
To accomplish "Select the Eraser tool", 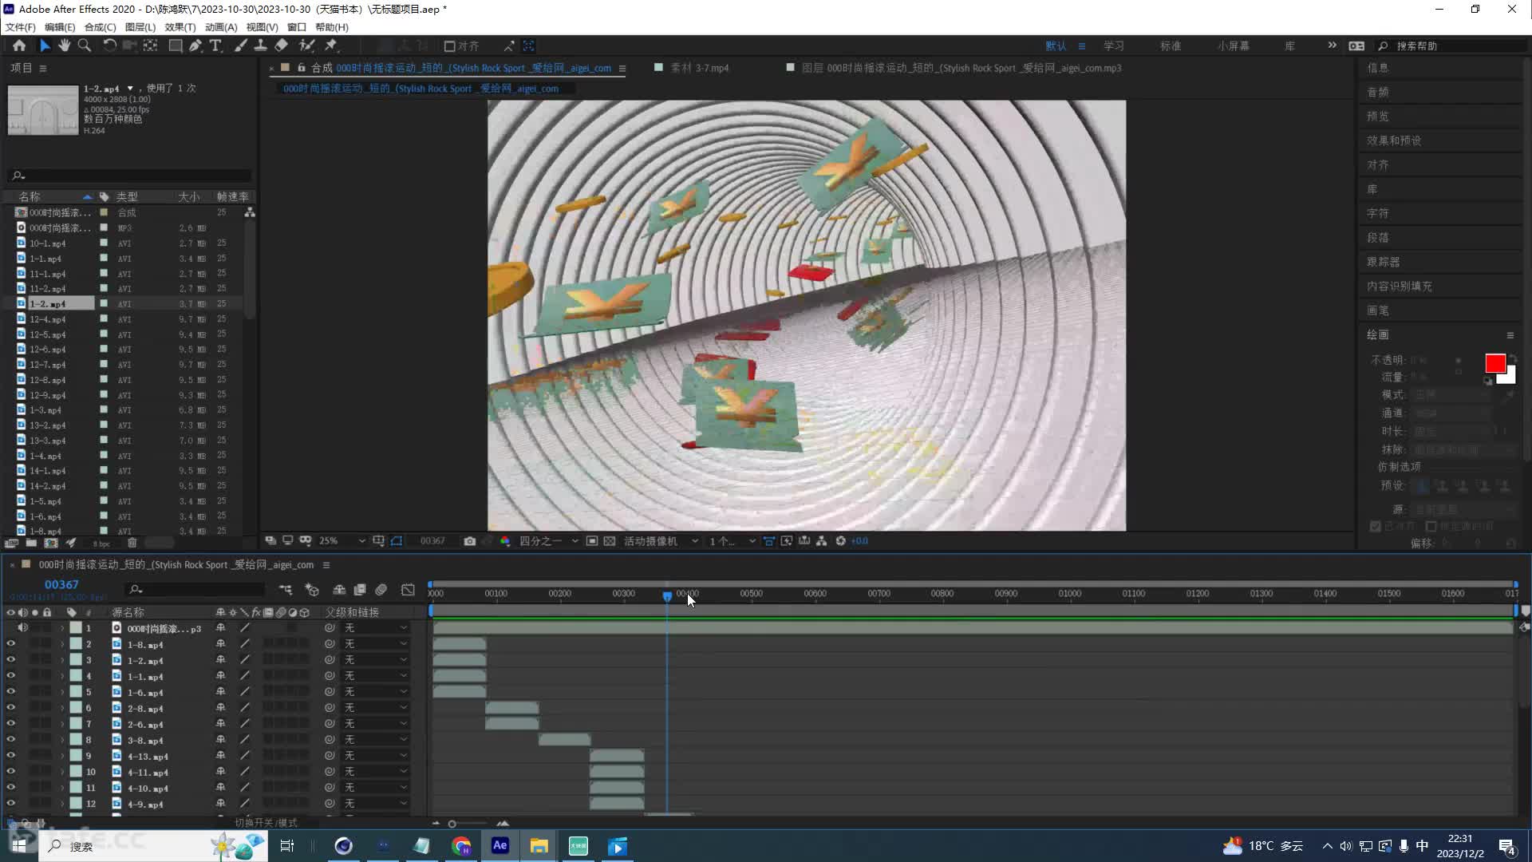I will (281, 45).
